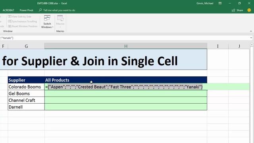Click the Supplier header cell
Image resolution: width=254 pixels, height=143 pixels.
click(26, 80)
